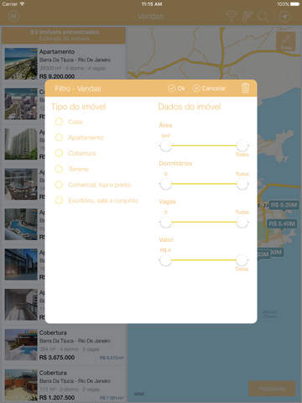Cancel the filter dialog with Cancelar
Image resolution: width=302 pixels, height=403 pixels.
209,88
